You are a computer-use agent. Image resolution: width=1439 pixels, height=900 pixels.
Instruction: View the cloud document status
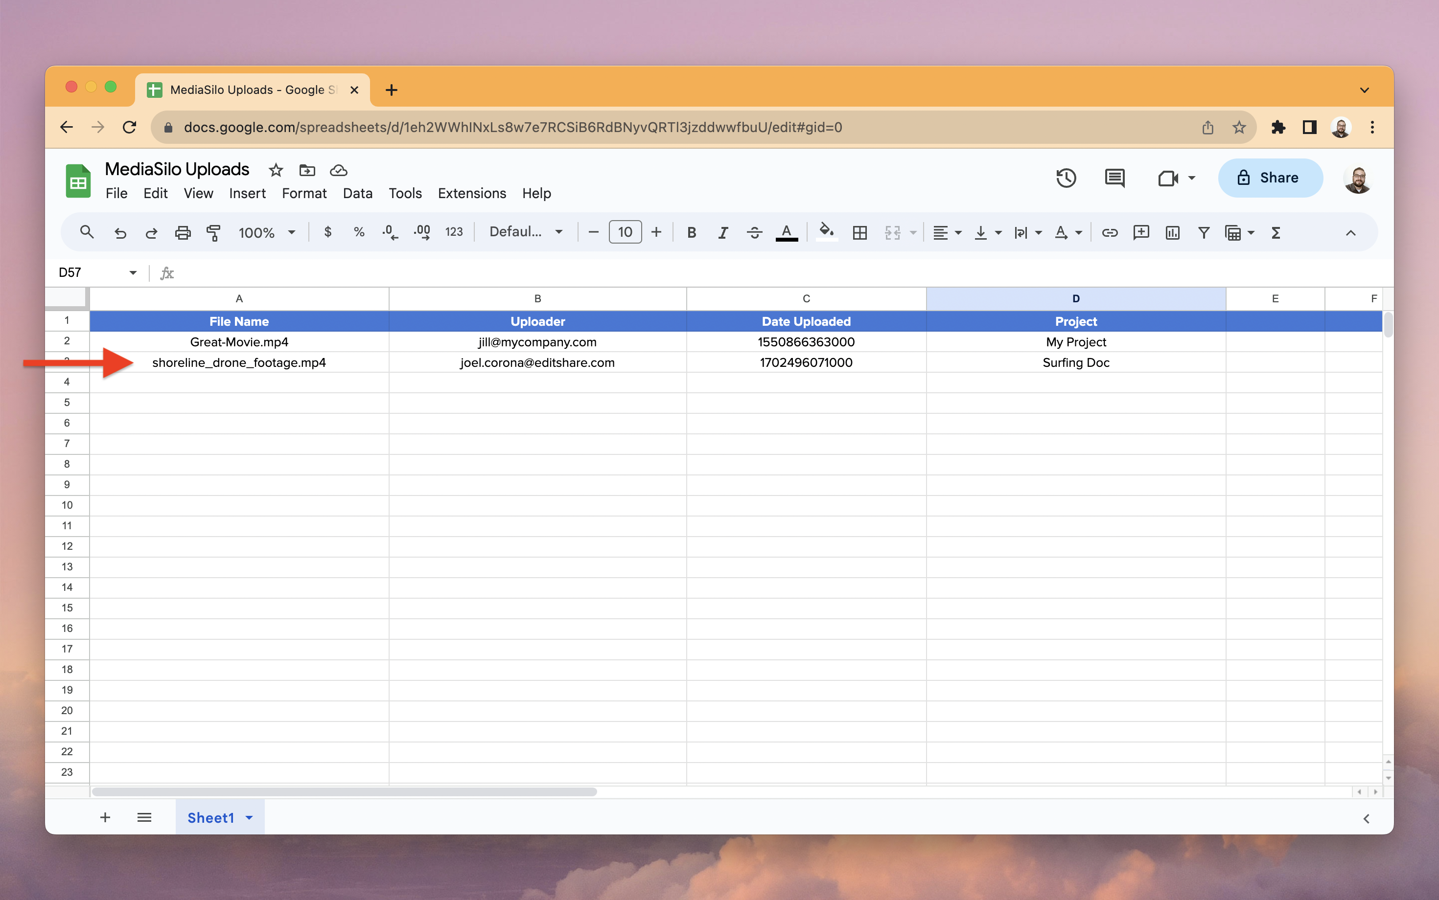pos(338,170)
